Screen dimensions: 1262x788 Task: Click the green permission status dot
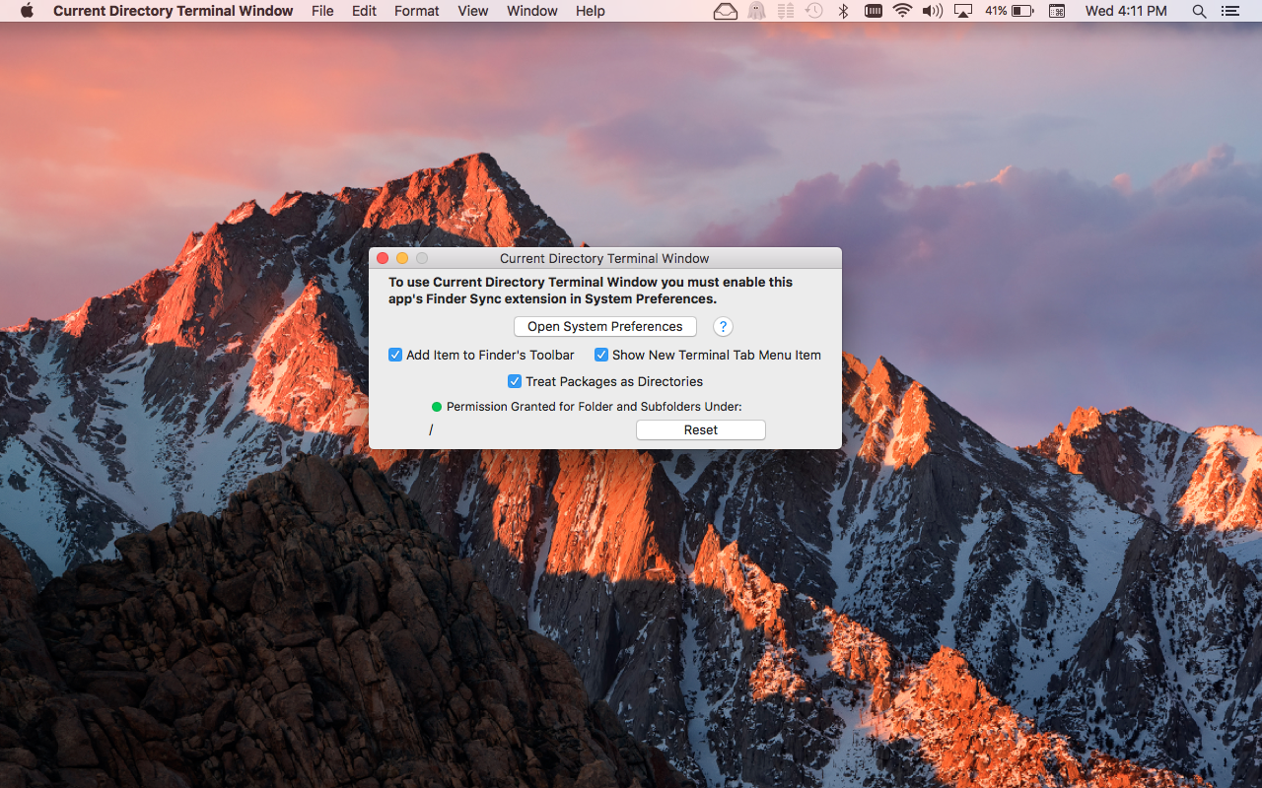click(x=437, y=407)
